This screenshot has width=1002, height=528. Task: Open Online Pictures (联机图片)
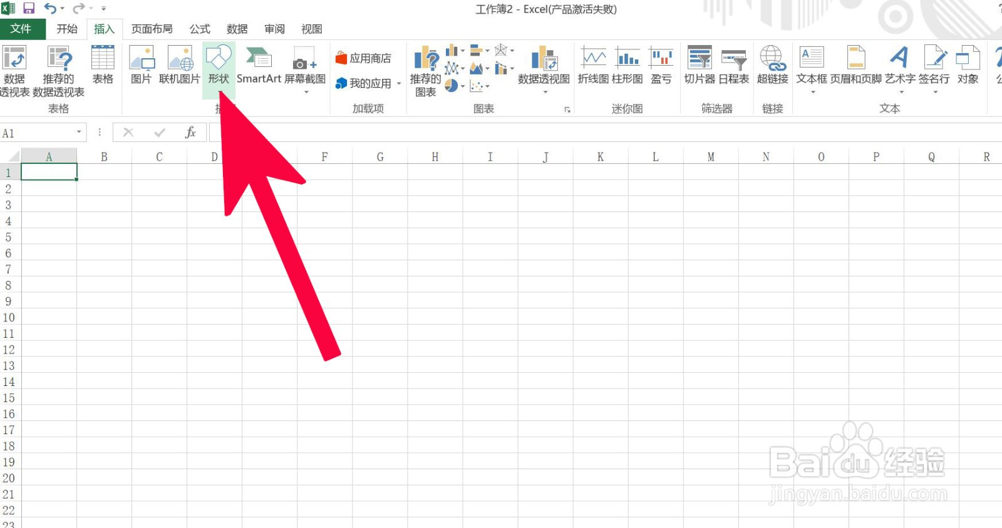click(180, 65)
